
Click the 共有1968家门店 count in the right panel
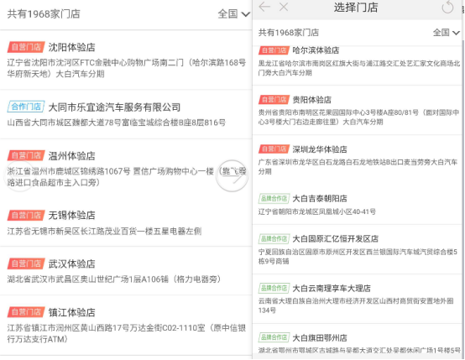point(289,33)
